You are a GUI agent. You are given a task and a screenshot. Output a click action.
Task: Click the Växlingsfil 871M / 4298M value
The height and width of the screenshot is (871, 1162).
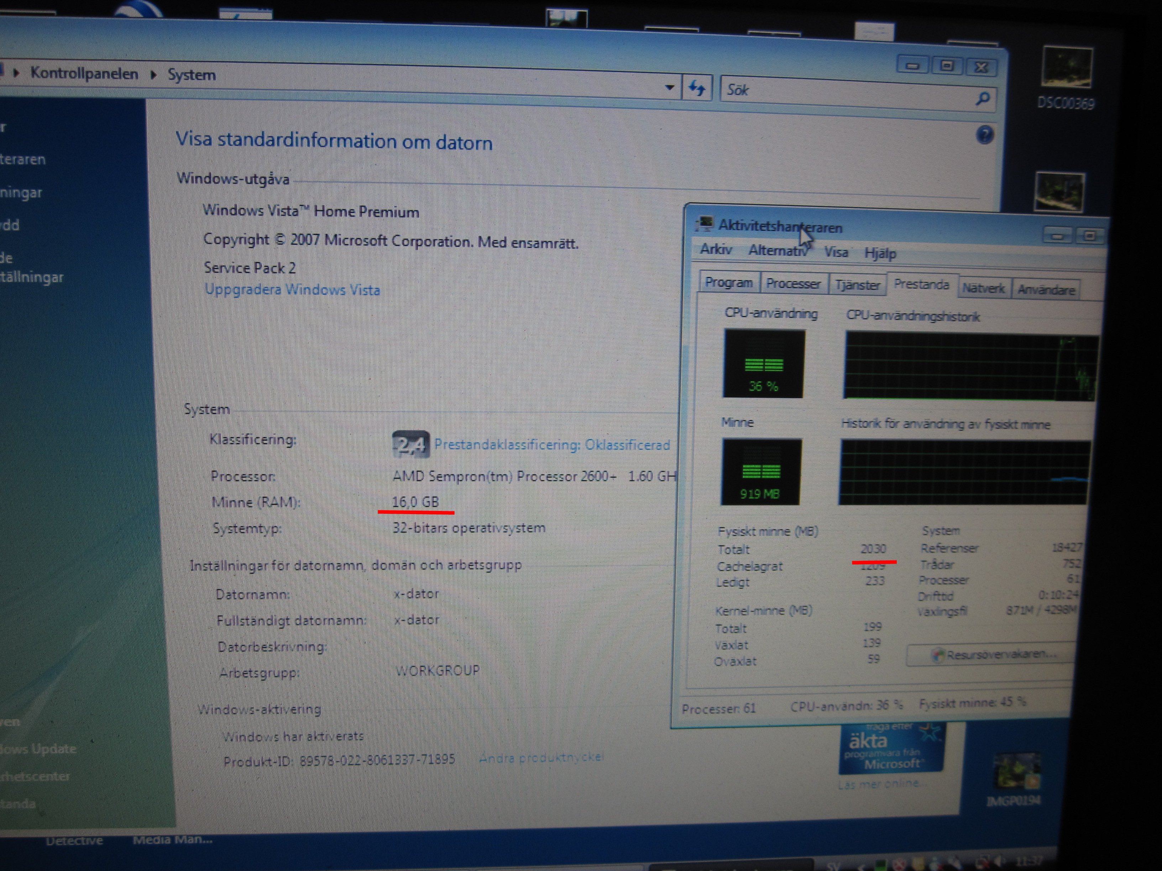click(1042, 610)
